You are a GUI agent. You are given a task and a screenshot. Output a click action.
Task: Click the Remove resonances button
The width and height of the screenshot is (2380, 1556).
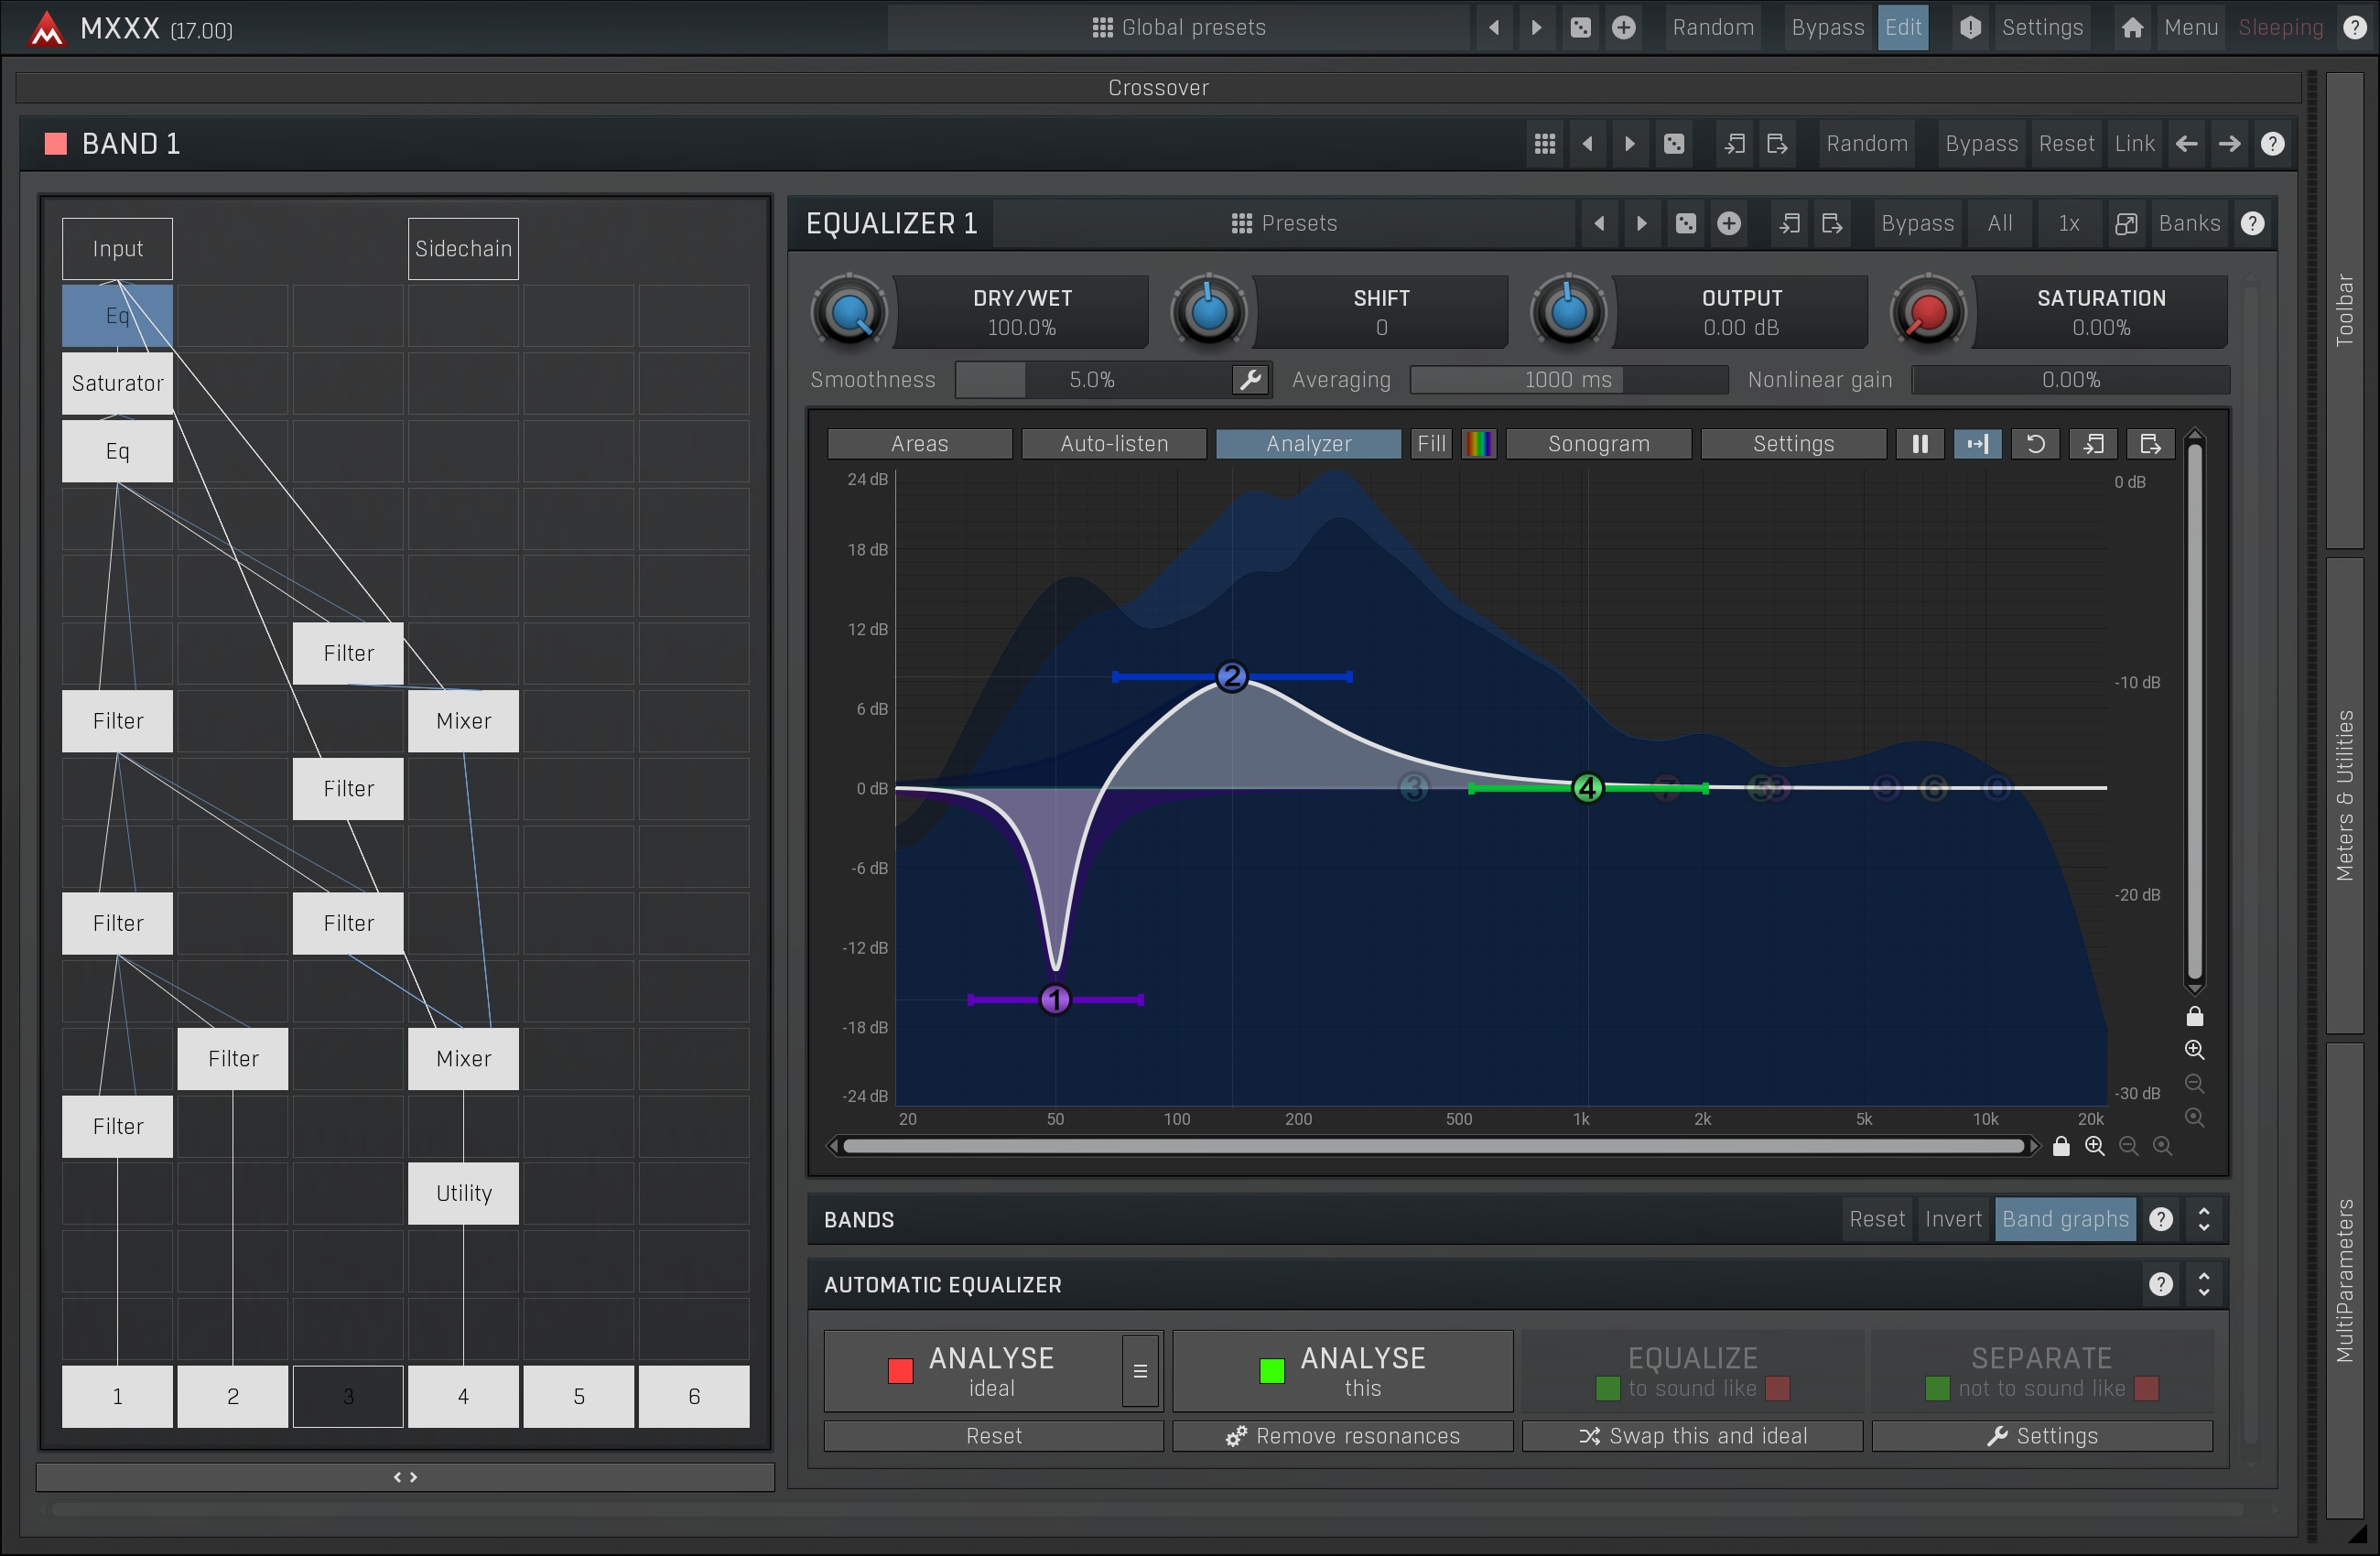(1342, 1436)
